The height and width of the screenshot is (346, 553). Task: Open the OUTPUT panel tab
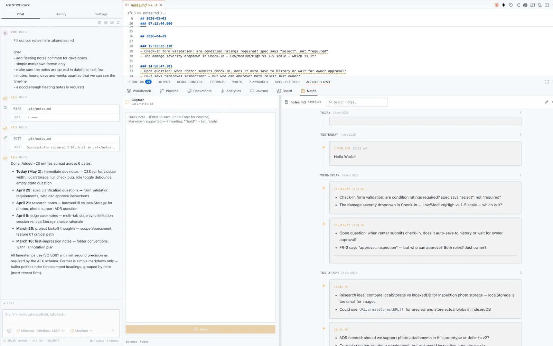click(164, 82)
